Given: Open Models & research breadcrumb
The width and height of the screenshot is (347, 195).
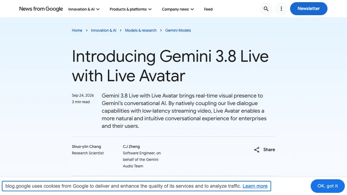Looking at the screenshot, I should pos(141,30).
